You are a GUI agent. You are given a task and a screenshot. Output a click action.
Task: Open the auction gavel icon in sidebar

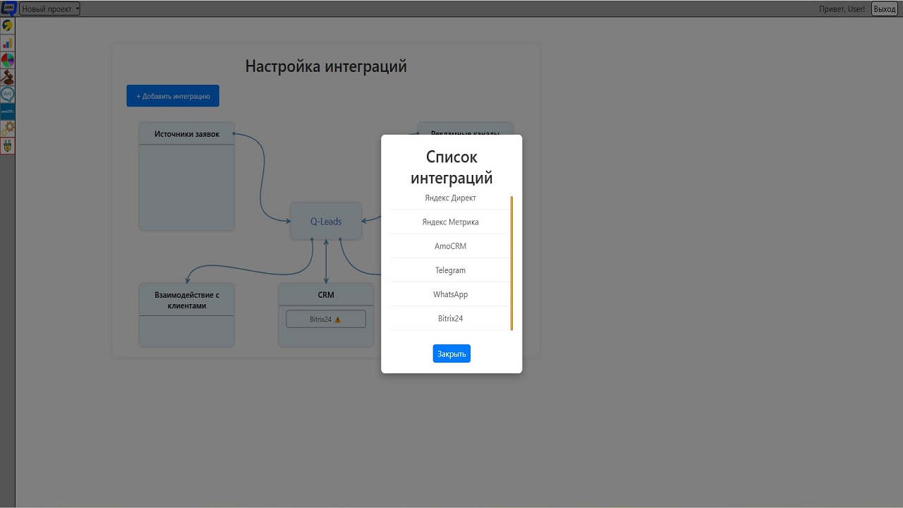(x=8, y=77)
